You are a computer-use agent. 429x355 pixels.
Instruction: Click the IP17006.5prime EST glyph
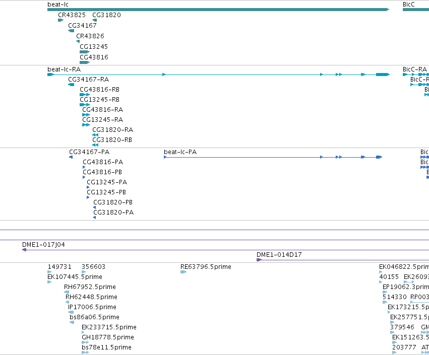(x=71, y=312)
